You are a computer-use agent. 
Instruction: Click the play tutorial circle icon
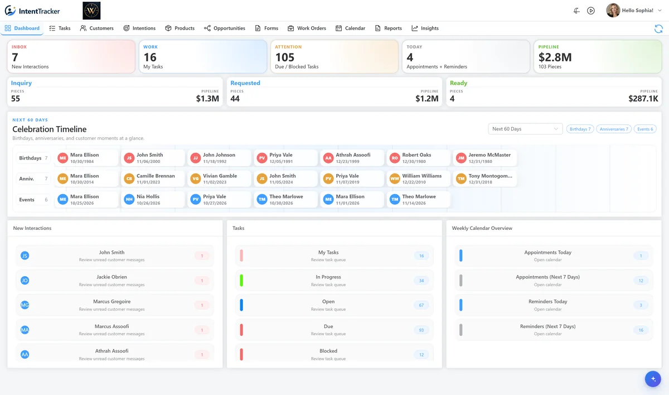coord(591,11)
